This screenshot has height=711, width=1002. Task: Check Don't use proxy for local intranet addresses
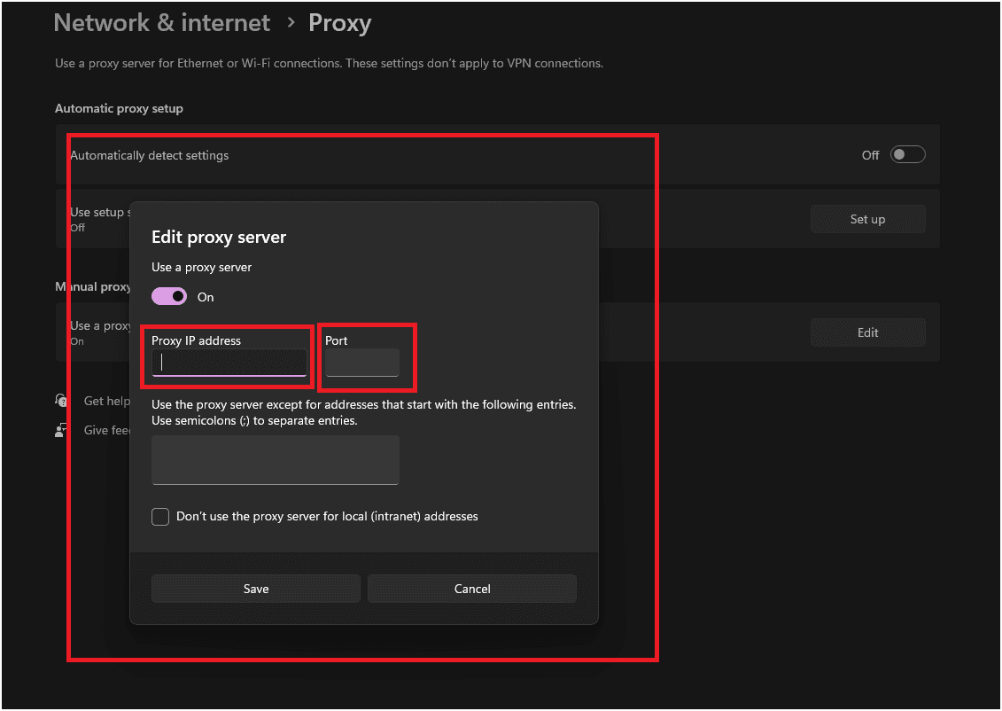(160, 515)
